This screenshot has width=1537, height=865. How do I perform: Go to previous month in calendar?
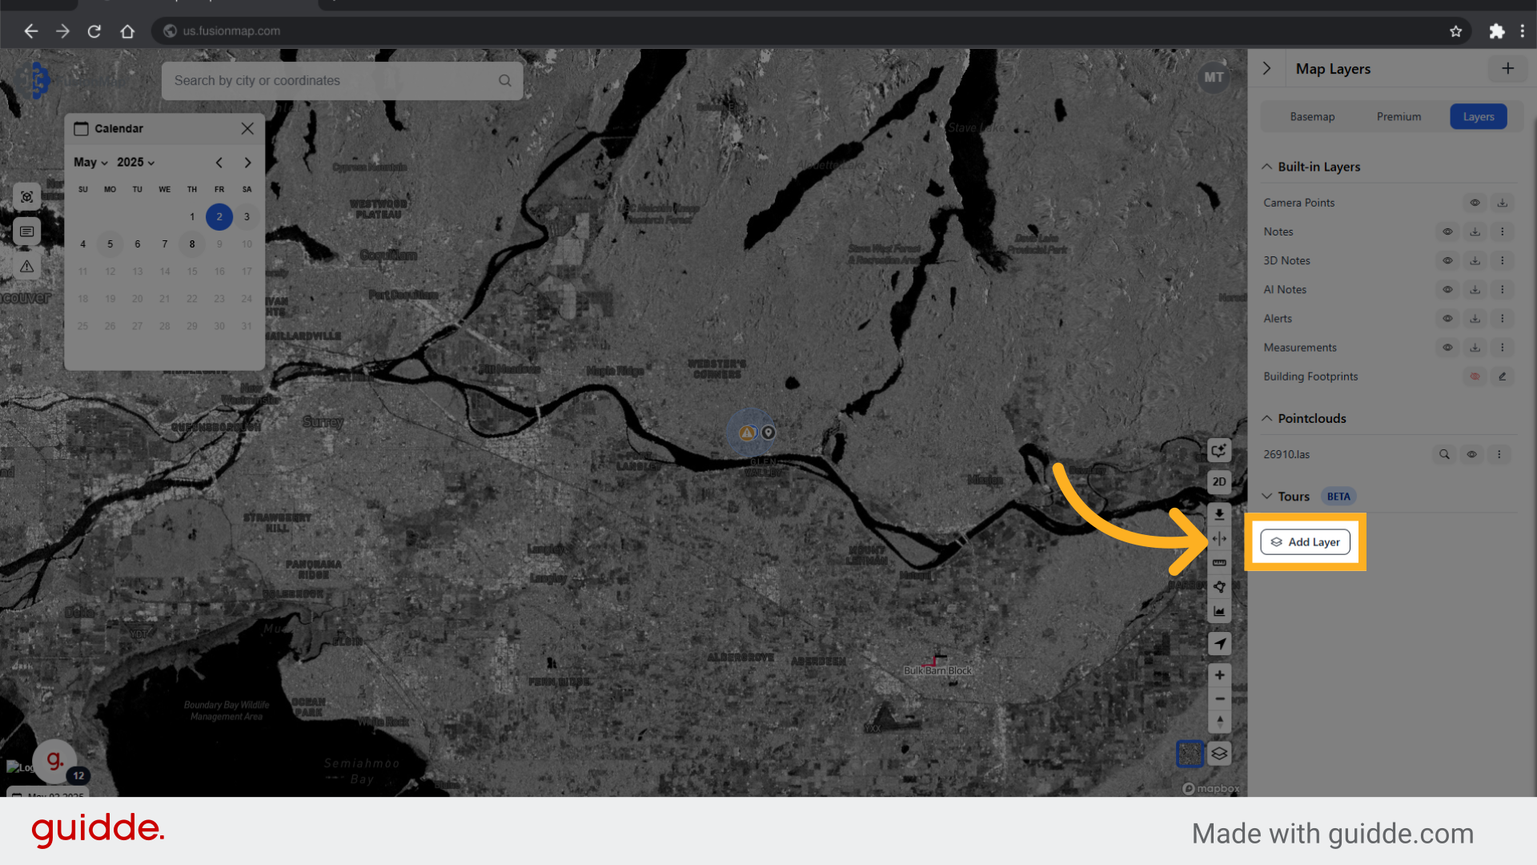[219, 163]
